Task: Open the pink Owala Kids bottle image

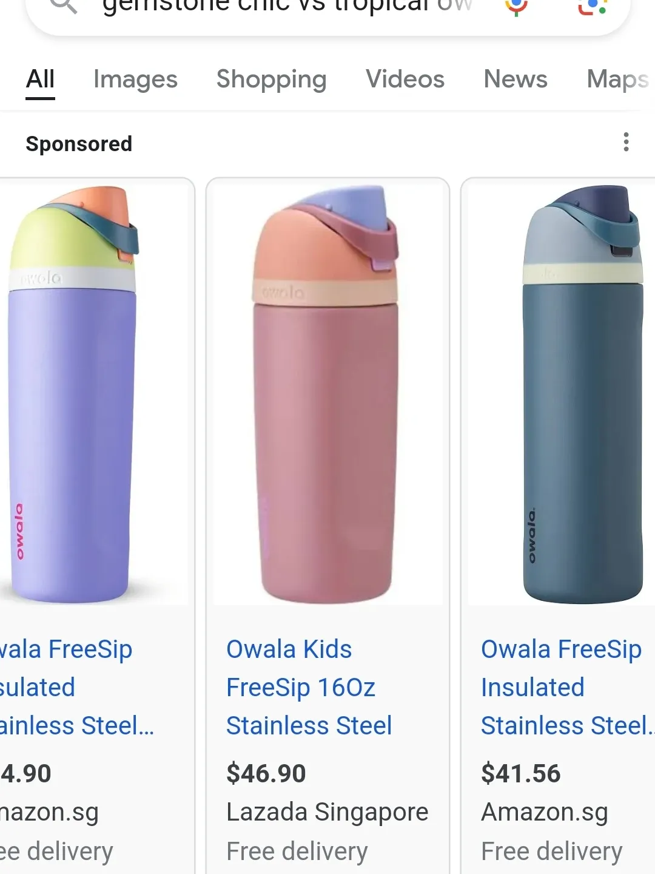Action: click(x=327, y=395)
